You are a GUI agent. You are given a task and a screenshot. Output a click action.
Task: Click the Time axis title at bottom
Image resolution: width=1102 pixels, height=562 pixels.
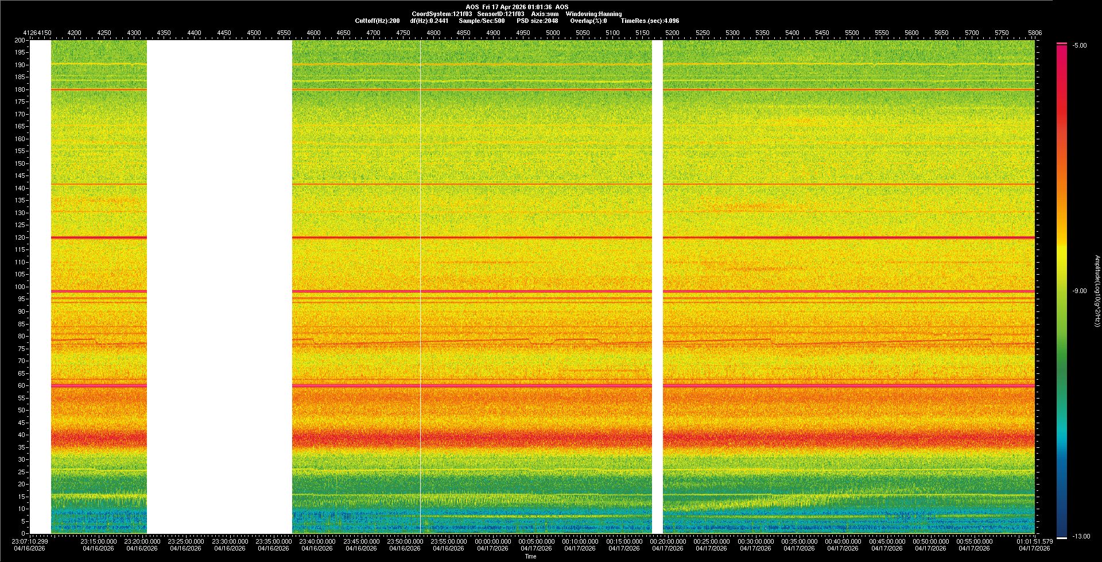pyautogui.click(x=530, y=556)
